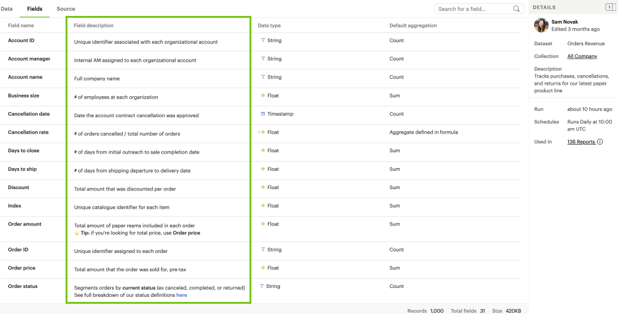Click the Float type icon for Business size
The image size is (618, 314).
pyautogui.click(x=263, y=96)
